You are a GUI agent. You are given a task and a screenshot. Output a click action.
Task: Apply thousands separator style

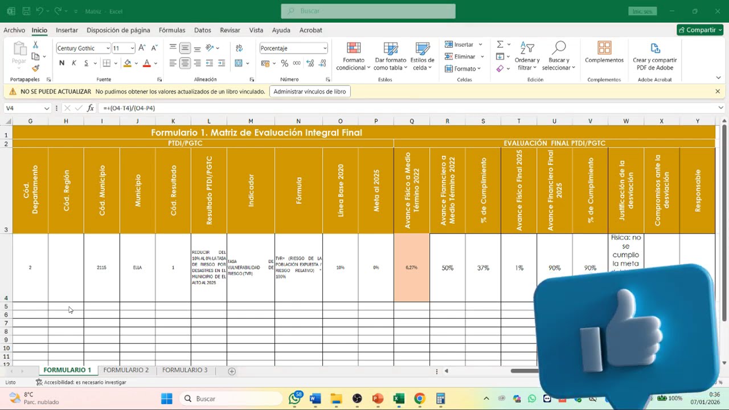[296, 63]
